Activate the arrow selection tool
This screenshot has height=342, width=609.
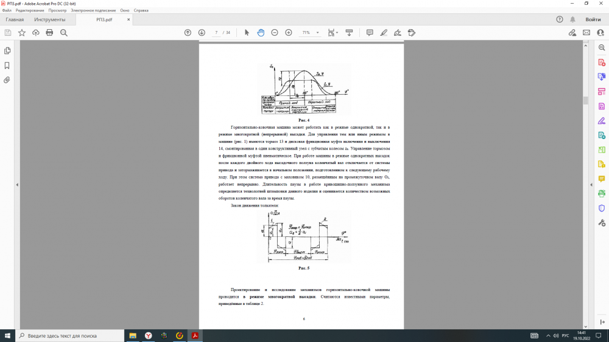tap(247, 32)
